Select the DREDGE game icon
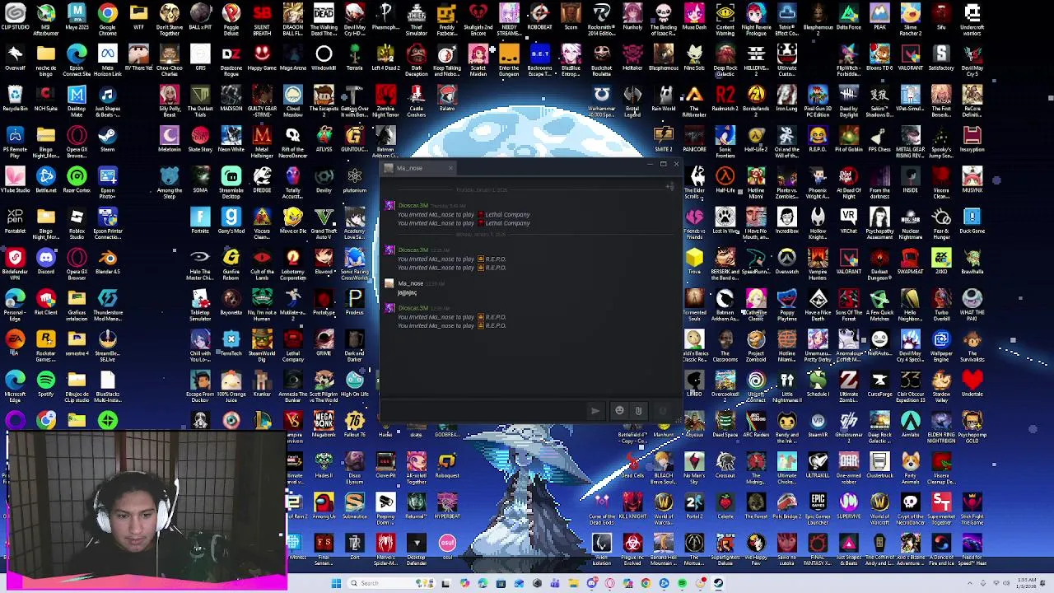1054x593 pixels. (x=262, y=180)
